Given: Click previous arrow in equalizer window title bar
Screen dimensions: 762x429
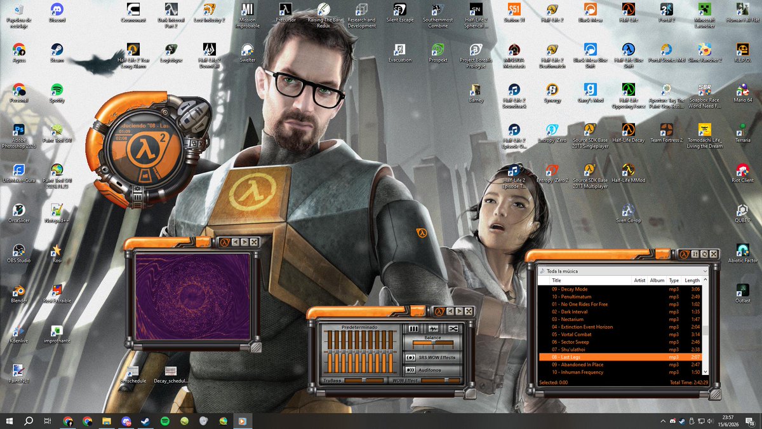Looking at the screenshot, I should 450,311.
